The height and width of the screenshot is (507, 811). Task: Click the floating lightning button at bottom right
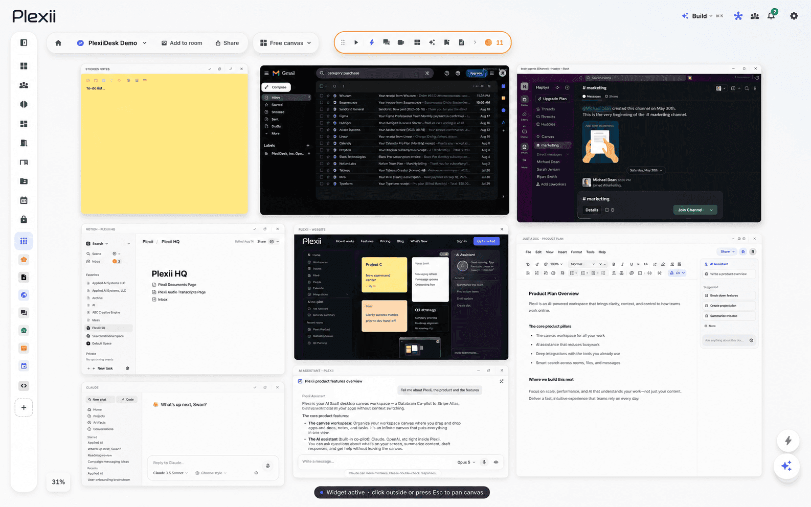[x=788, y=441]
